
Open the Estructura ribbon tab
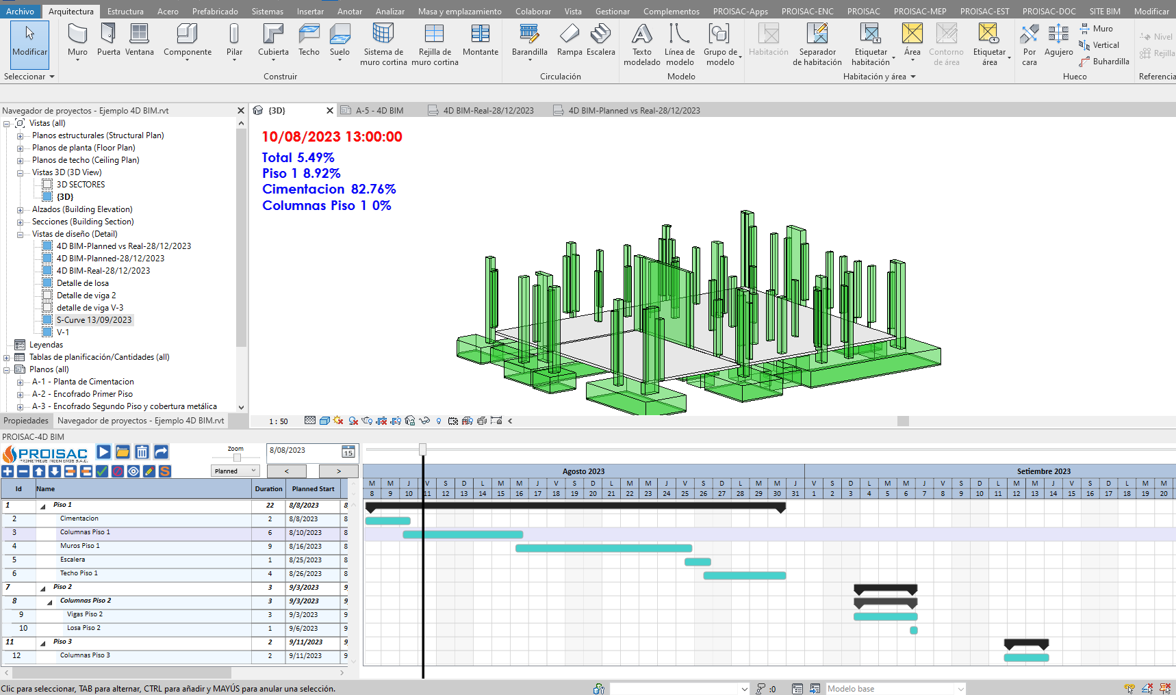click(x=125, y=11)
